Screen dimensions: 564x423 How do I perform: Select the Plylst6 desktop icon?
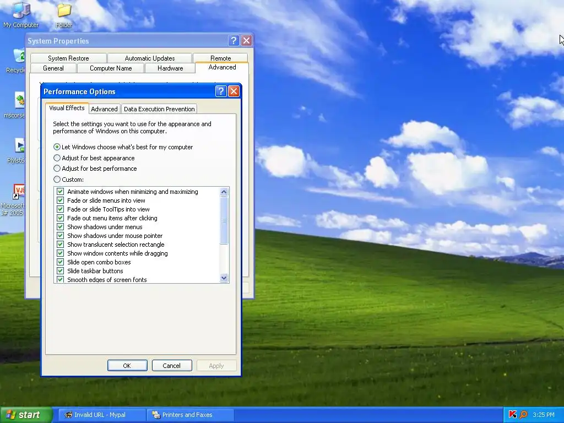[x=17, y=150]
